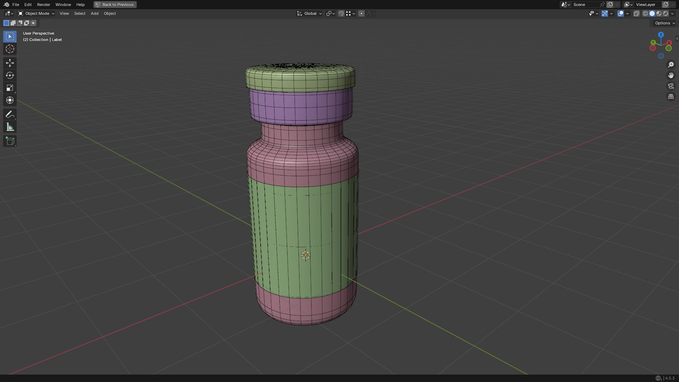Select the Cursor tool in toolbar
This screenshot has height=382, width=679.
[x=10, y=49]
